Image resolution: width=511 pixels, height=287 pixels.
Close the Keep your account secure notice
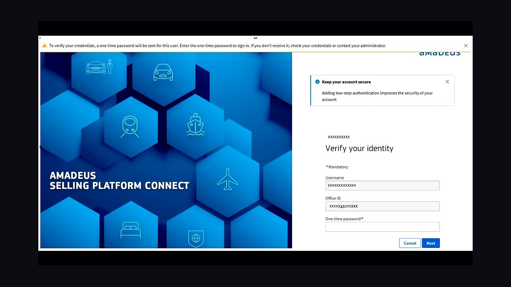point(447,82)
